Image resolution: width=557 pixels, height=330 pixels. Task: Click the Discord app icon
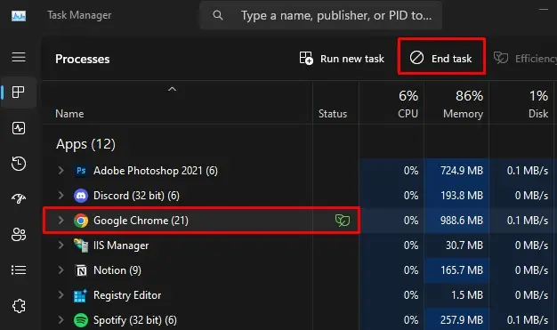point(81,196)
